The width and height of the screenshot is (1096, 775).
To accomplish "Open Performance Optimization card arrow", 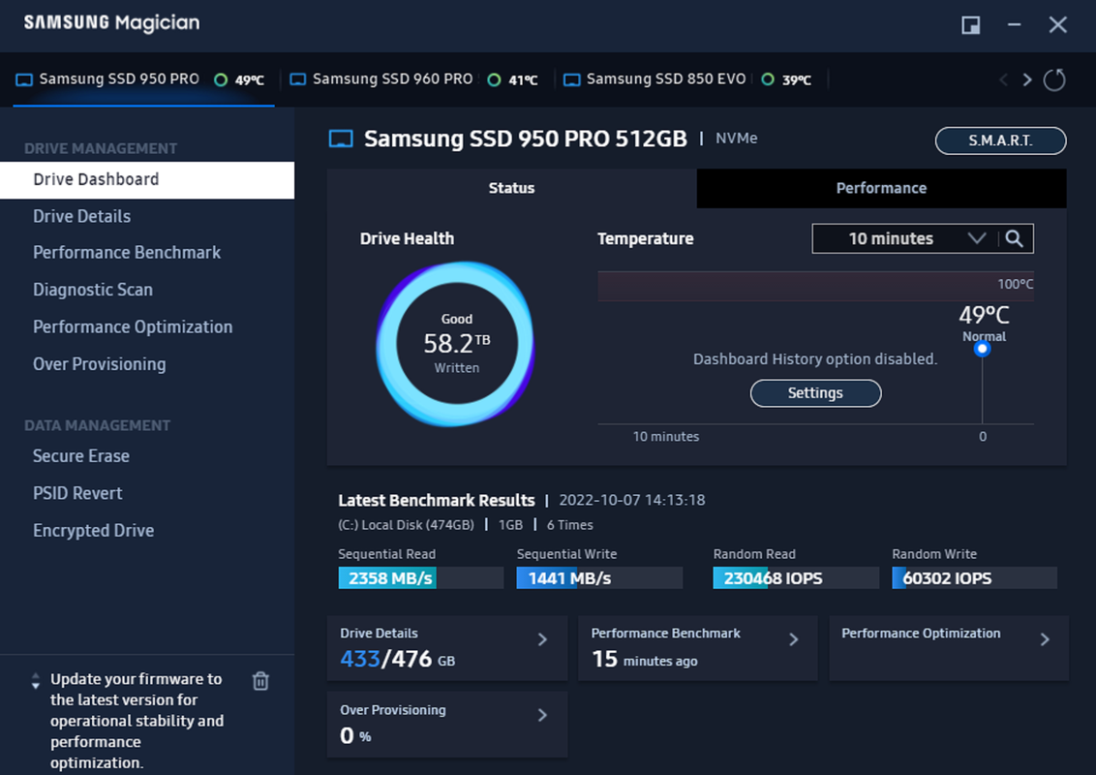I will [x=1045, y=639].
